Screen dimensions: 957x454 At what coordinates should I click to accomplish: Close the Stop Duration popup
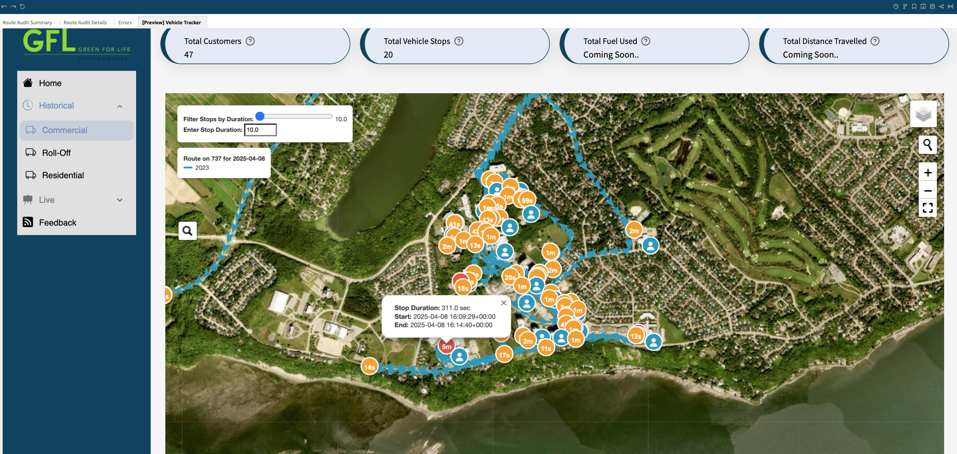(504, 303)
